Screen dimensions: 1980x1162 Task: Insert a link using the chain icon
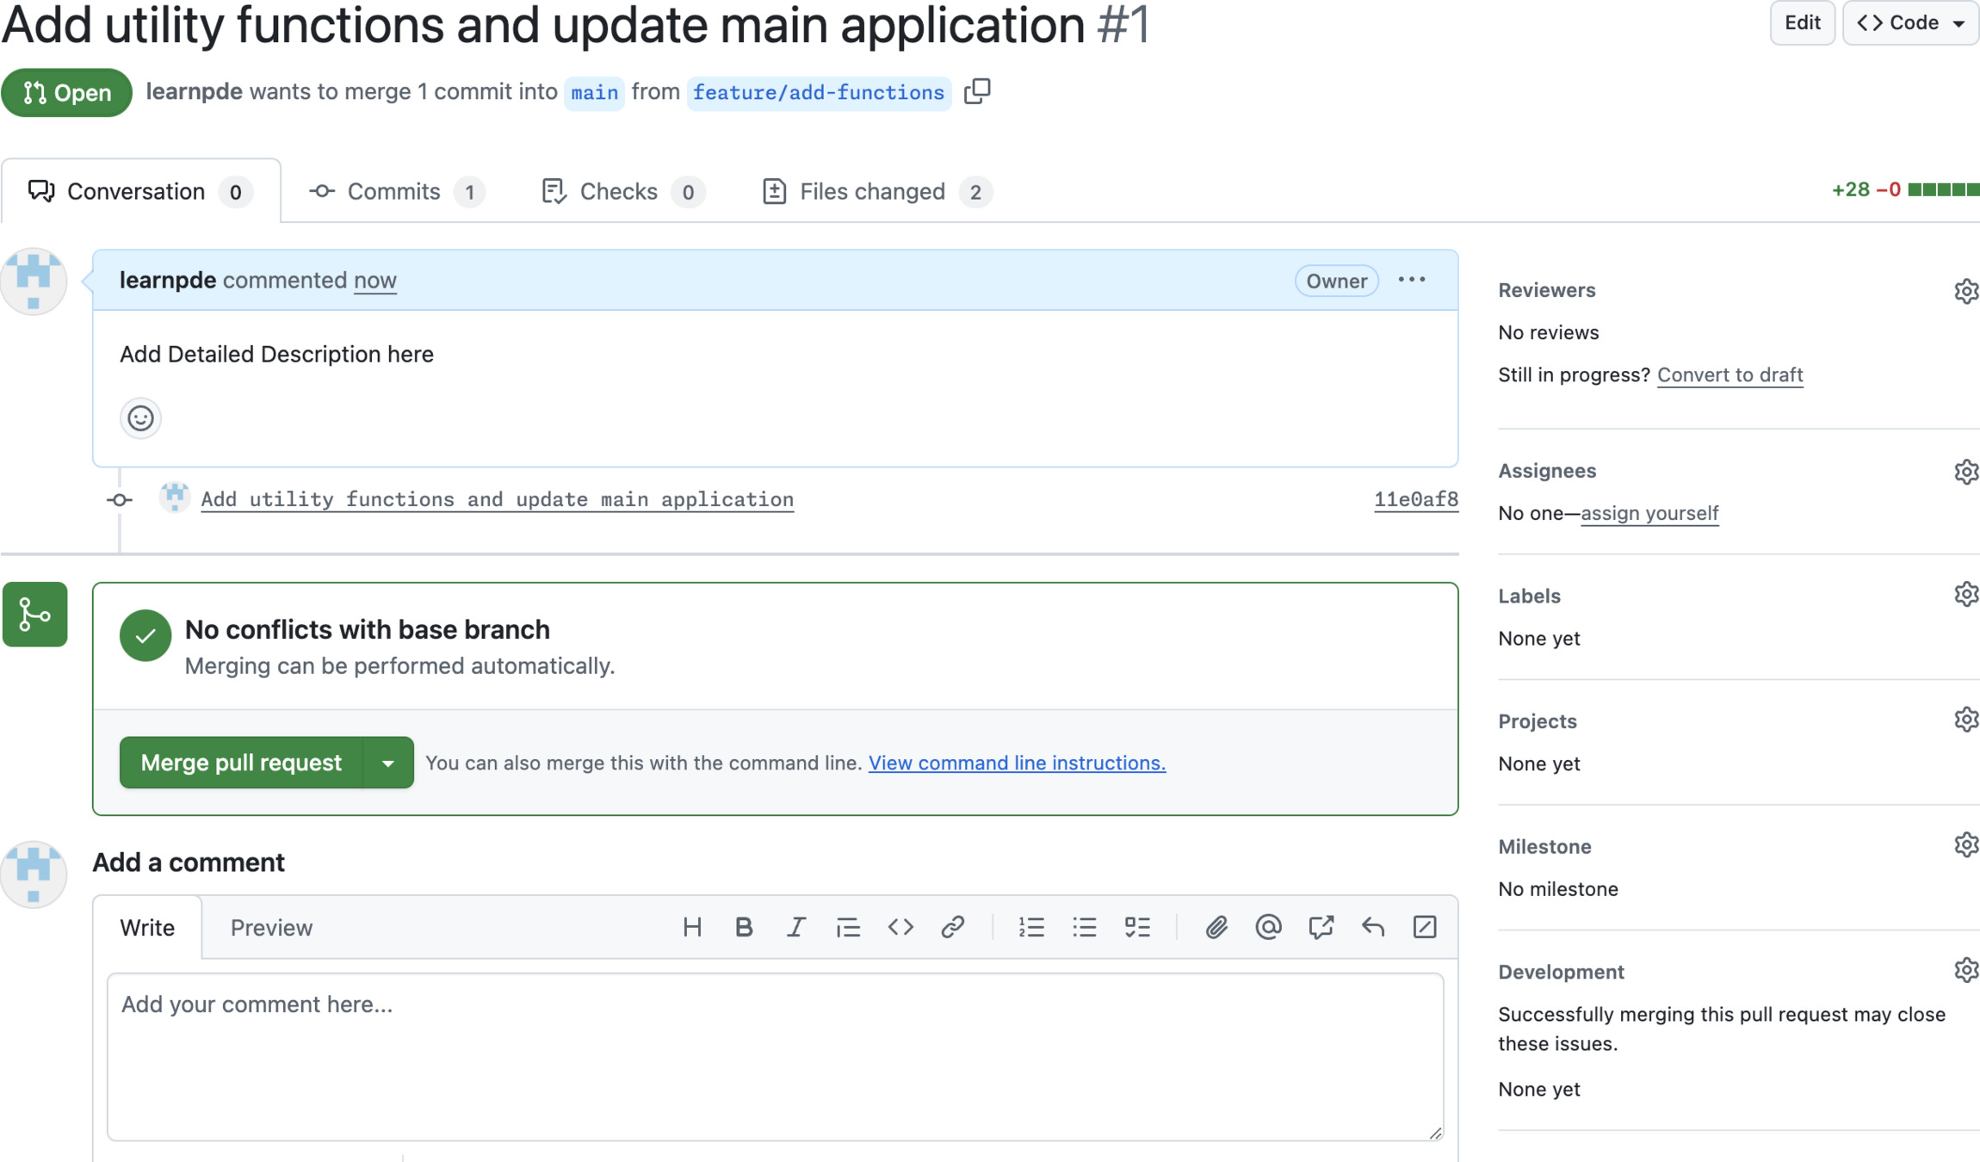pyautogui.click(x=952, y=927)
